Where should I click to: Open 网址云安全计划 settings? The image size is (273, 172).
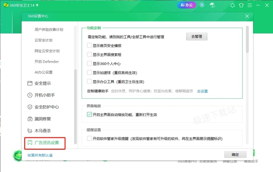point(47,51)
